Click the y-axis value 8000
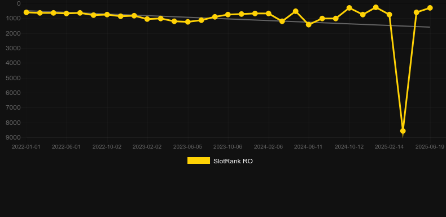This screenshot has width=446, height=217. pyautogui.click(x=13, y=123)
